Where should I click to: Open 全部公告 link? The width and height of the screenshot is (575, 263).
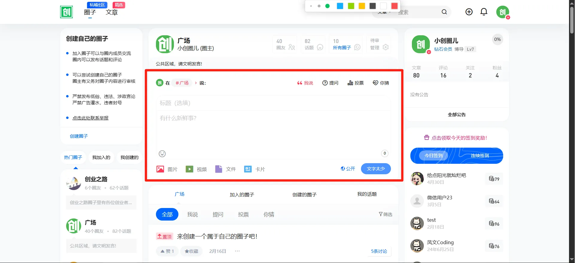457,115
